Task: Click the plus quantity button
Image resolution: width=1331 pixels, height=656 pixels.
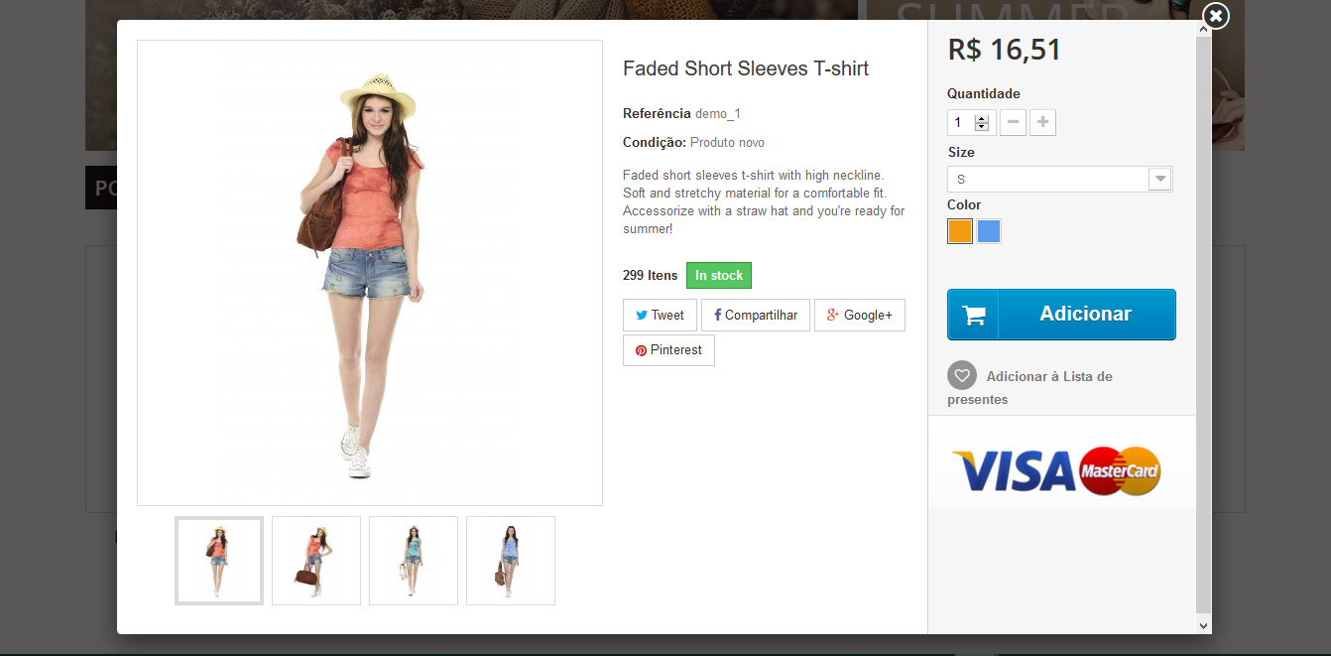Action: pos(1042,123)
